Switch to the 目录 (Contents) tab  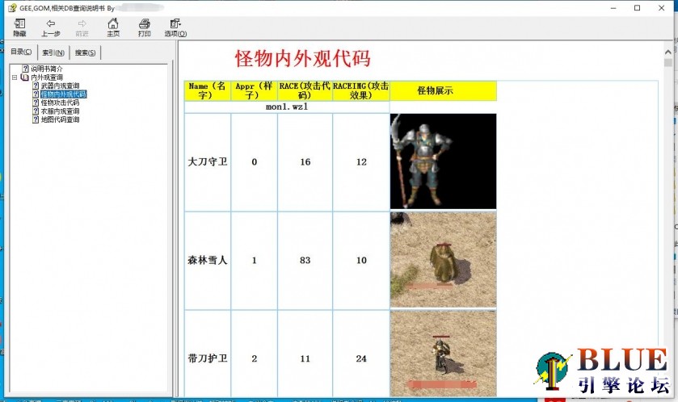tap(21, 52)
